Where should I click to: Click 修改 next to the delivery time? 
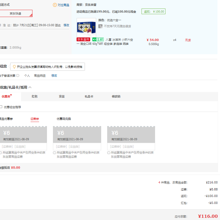(66, 25)
